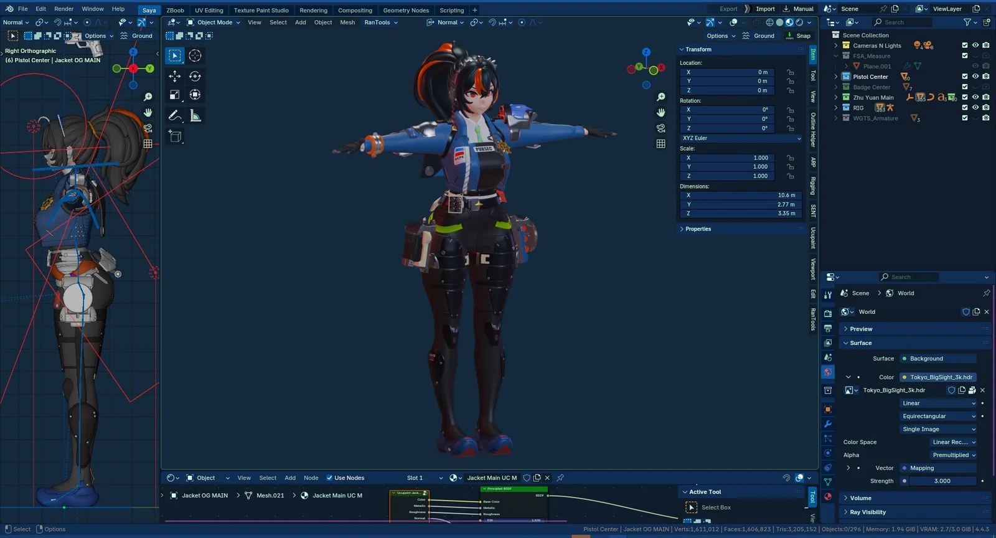This screenshot has width=996, height=538.
Task: Enable fake user shield for World datablock
Action: click(x=966, y=312)
